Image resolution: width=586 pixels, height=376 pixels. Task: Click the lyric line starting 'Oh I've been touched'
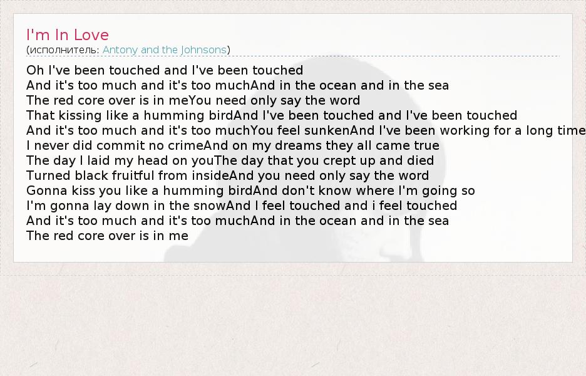[165, 70]
